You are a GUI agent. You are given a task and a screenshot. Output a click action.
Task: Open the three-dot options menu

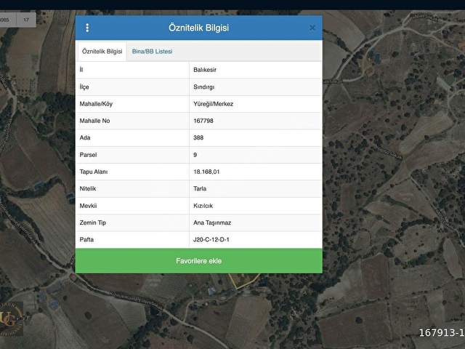(x=87, y=28)
